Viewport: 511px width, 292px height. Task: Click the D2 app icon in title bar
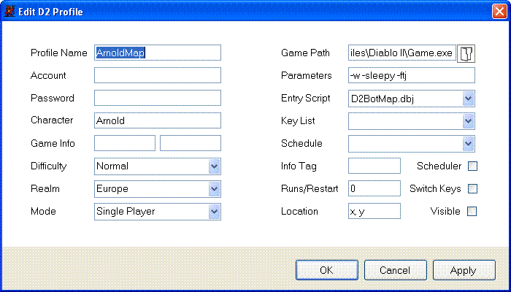9,12
